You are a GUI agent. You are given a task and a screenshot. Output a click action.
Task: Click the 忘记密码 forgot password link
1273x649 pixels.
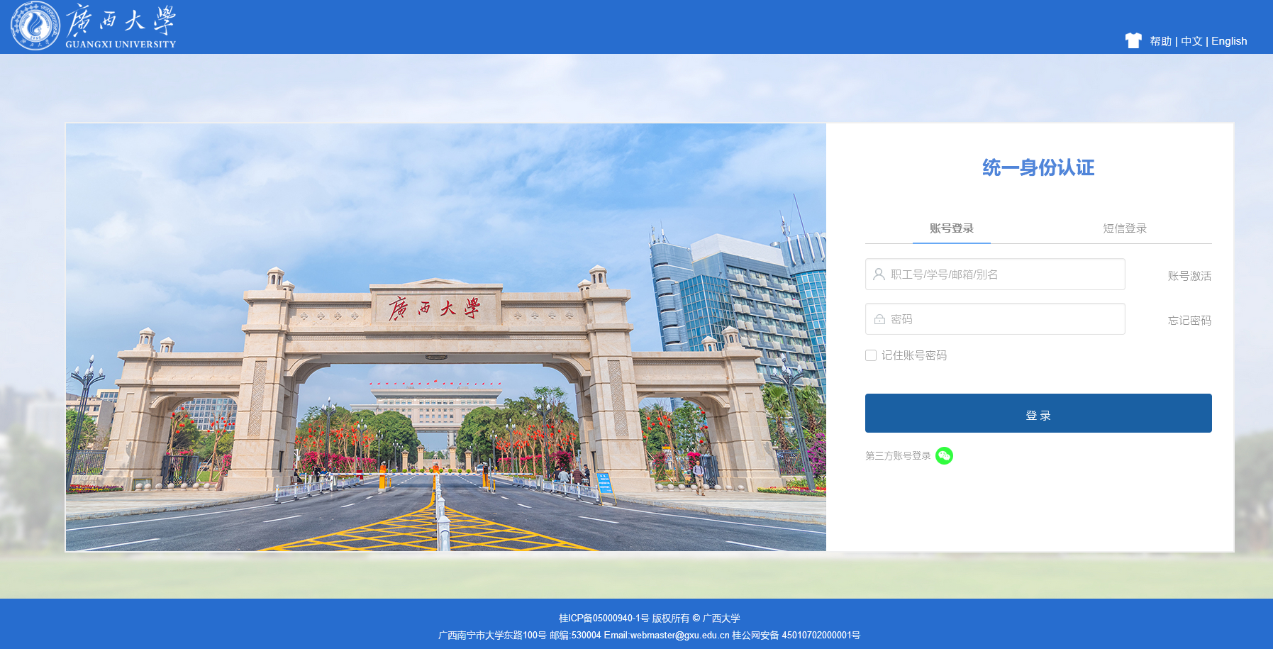[1189, 321]
